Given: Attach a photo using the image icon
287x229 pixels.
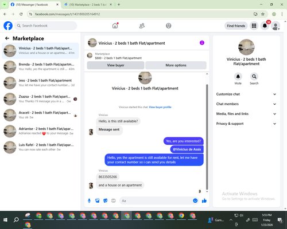Looking at the screenshot, I should pyautogui.click(x=97, y=200).
